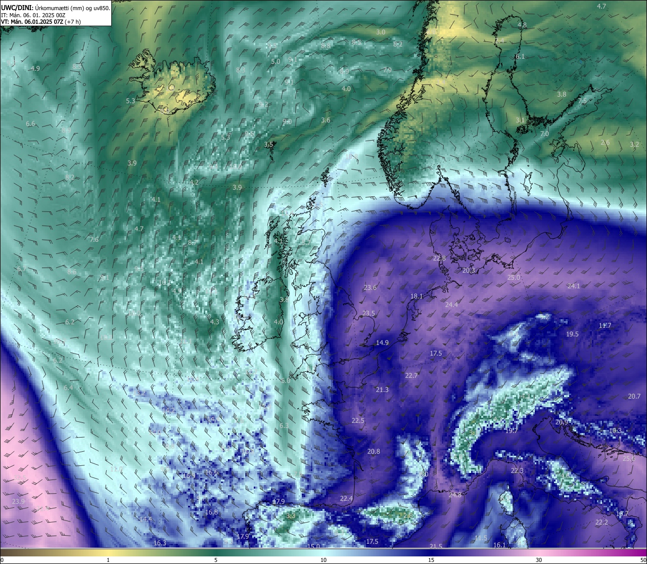Click the 14.4 value on the map
Image resolution: width=647 pixels, height=564 pixels.
coord(146,519)
